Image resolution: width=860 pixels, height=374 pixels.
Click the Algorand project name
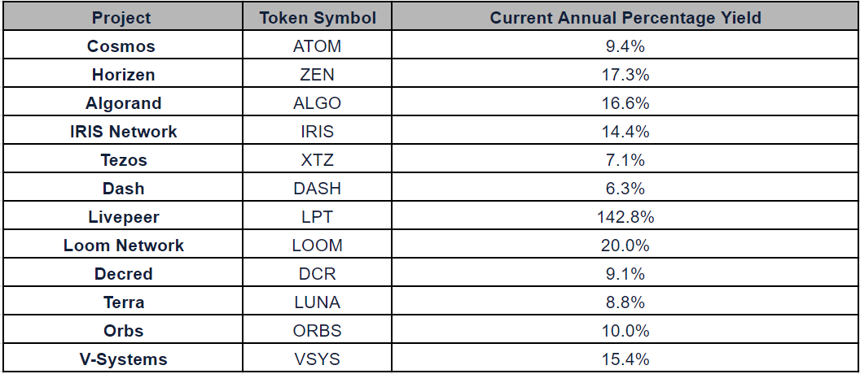(x=124, y=103)
